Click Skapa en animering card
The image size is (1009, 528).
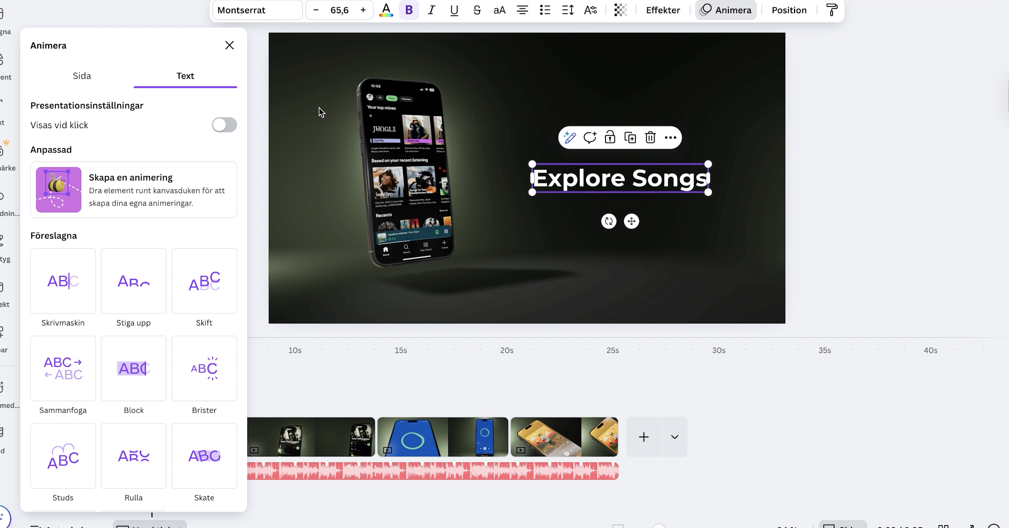(x=134, y=190)
